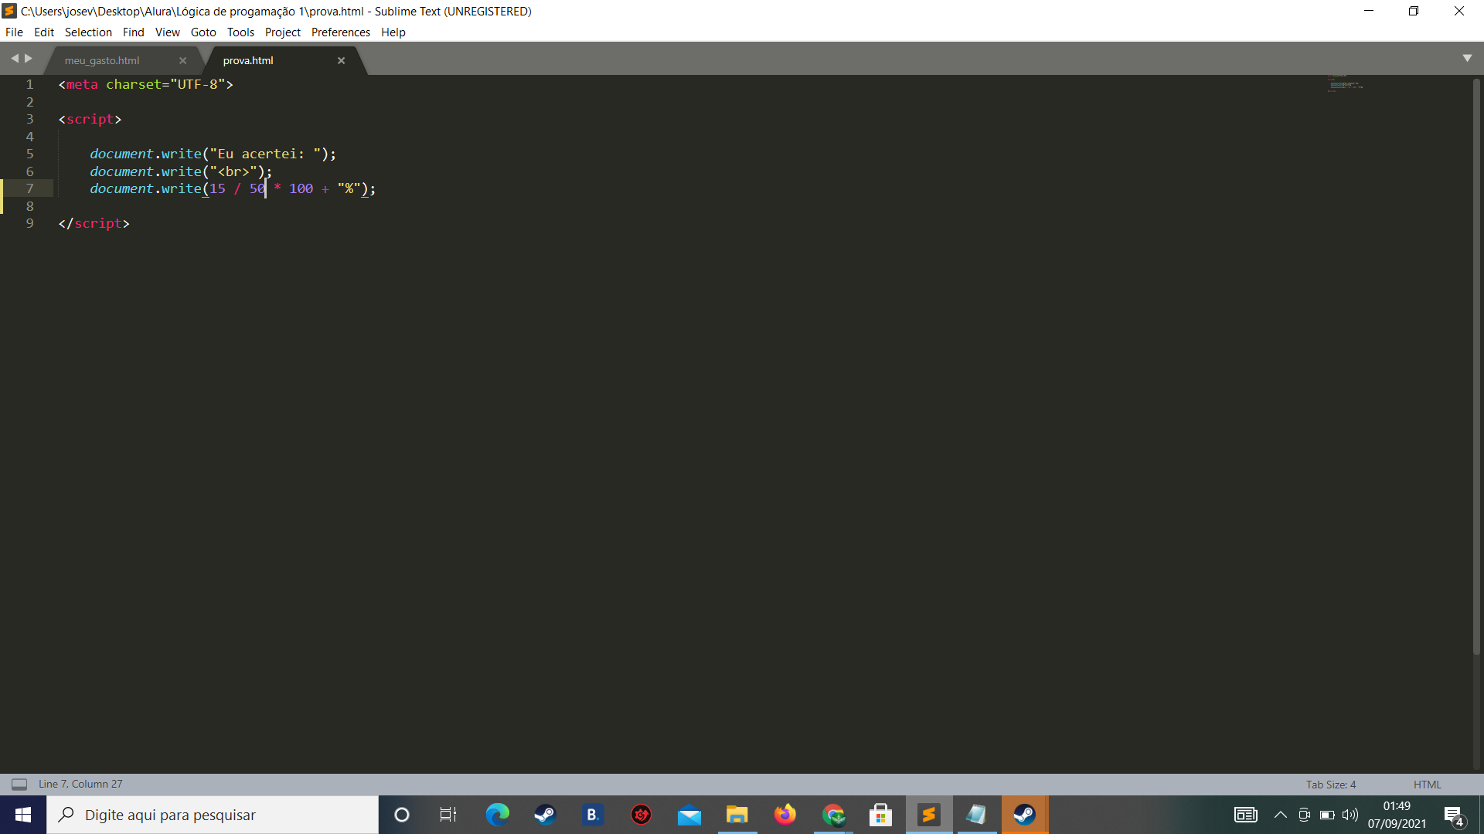Open the Tools menu
Viewport: 1484px width, 834px height.
coord(240,32)
